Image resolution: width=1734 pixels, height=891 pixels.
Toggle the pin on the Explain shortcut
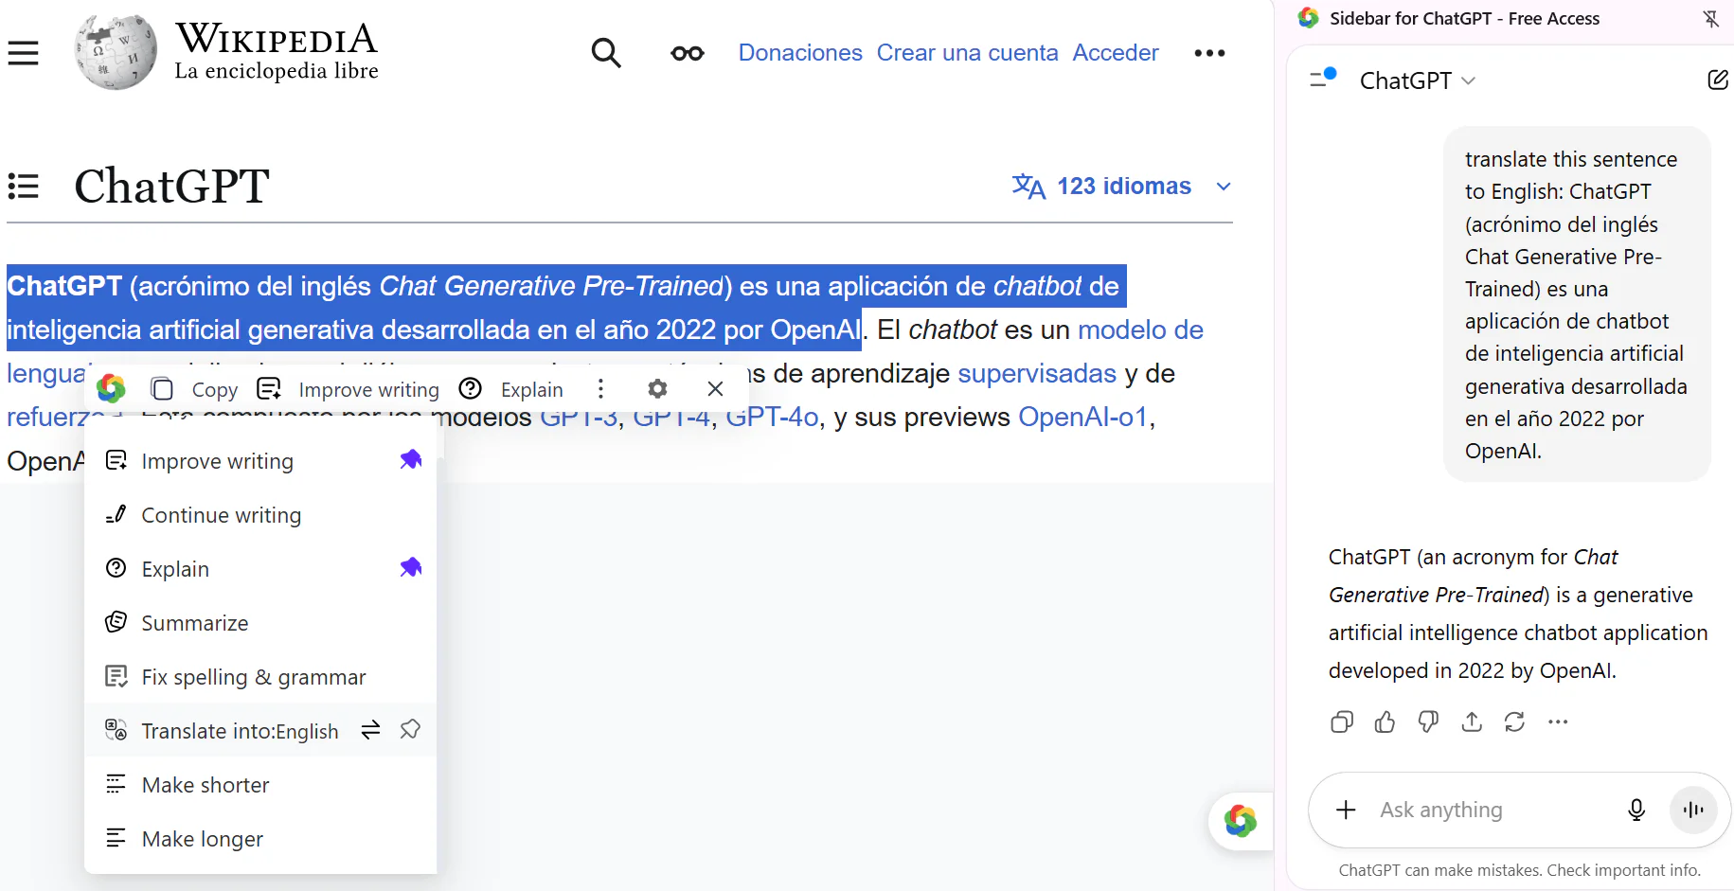click(x=411, y=567)
